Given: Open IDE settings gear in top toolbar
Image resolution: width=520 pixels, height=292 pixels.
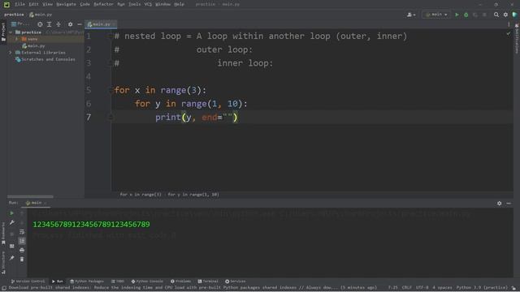Looking at the screenshot, I should point(505,15).
